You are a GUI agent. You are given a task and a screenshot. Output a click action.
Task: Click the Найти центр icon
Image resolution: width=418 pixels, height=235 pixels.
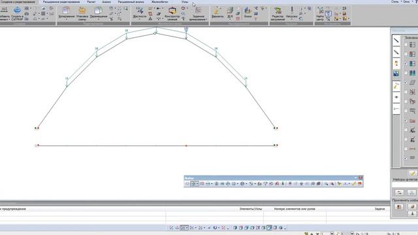pyautogui.click(x=320, y=11)
